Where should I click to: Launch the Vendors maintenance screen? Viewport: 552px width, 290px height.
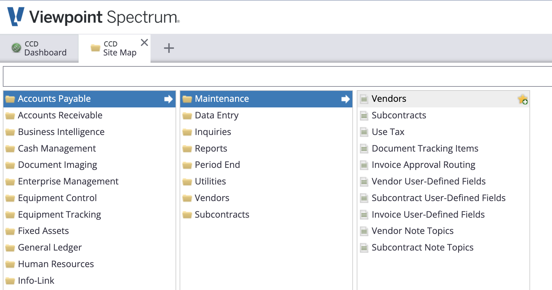[x=443, y=99]
